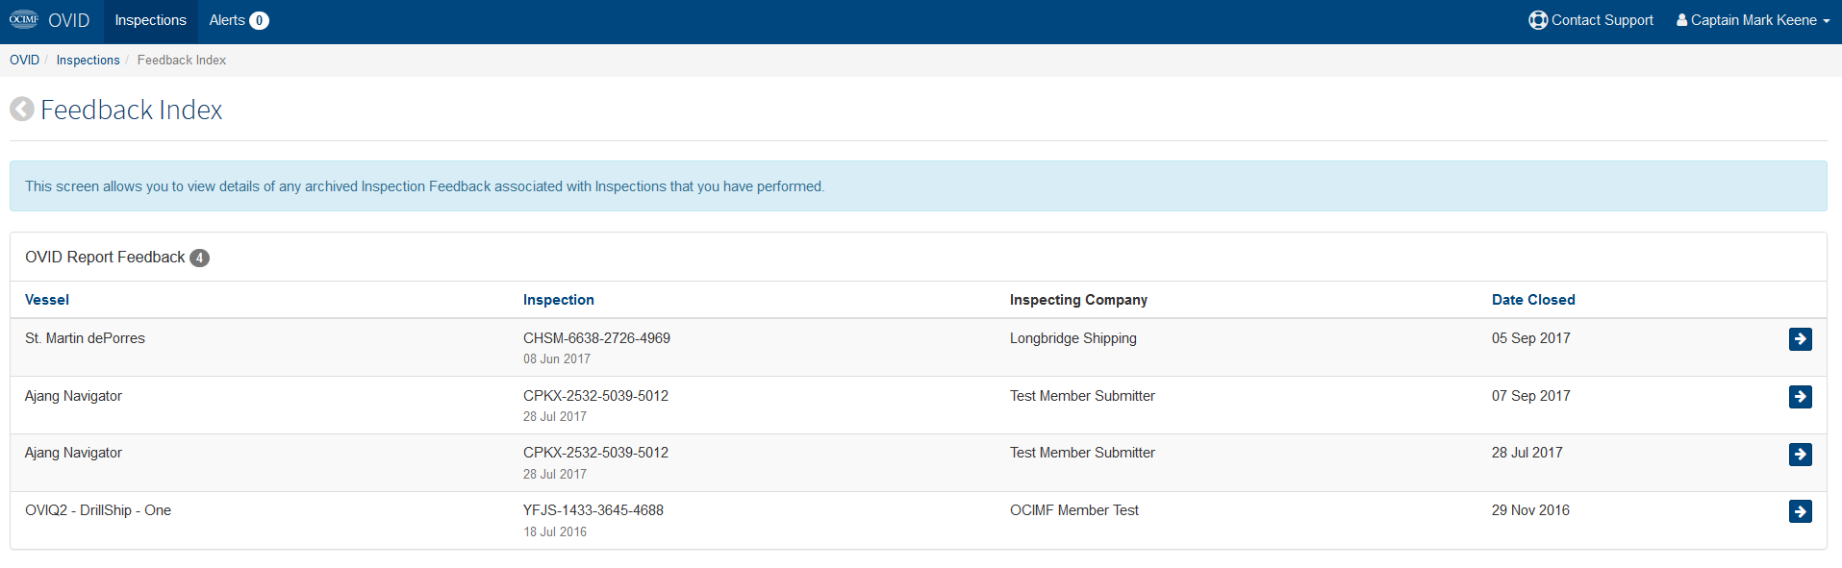
Task: Click the Contact Support lifebuoy icon
Action: pyautogui.click(x=1538, y=20)
